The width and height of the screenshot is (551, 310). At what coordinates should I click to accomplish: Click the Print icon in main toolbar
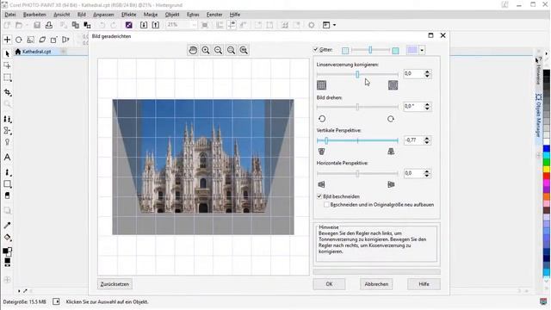[49, 25]
